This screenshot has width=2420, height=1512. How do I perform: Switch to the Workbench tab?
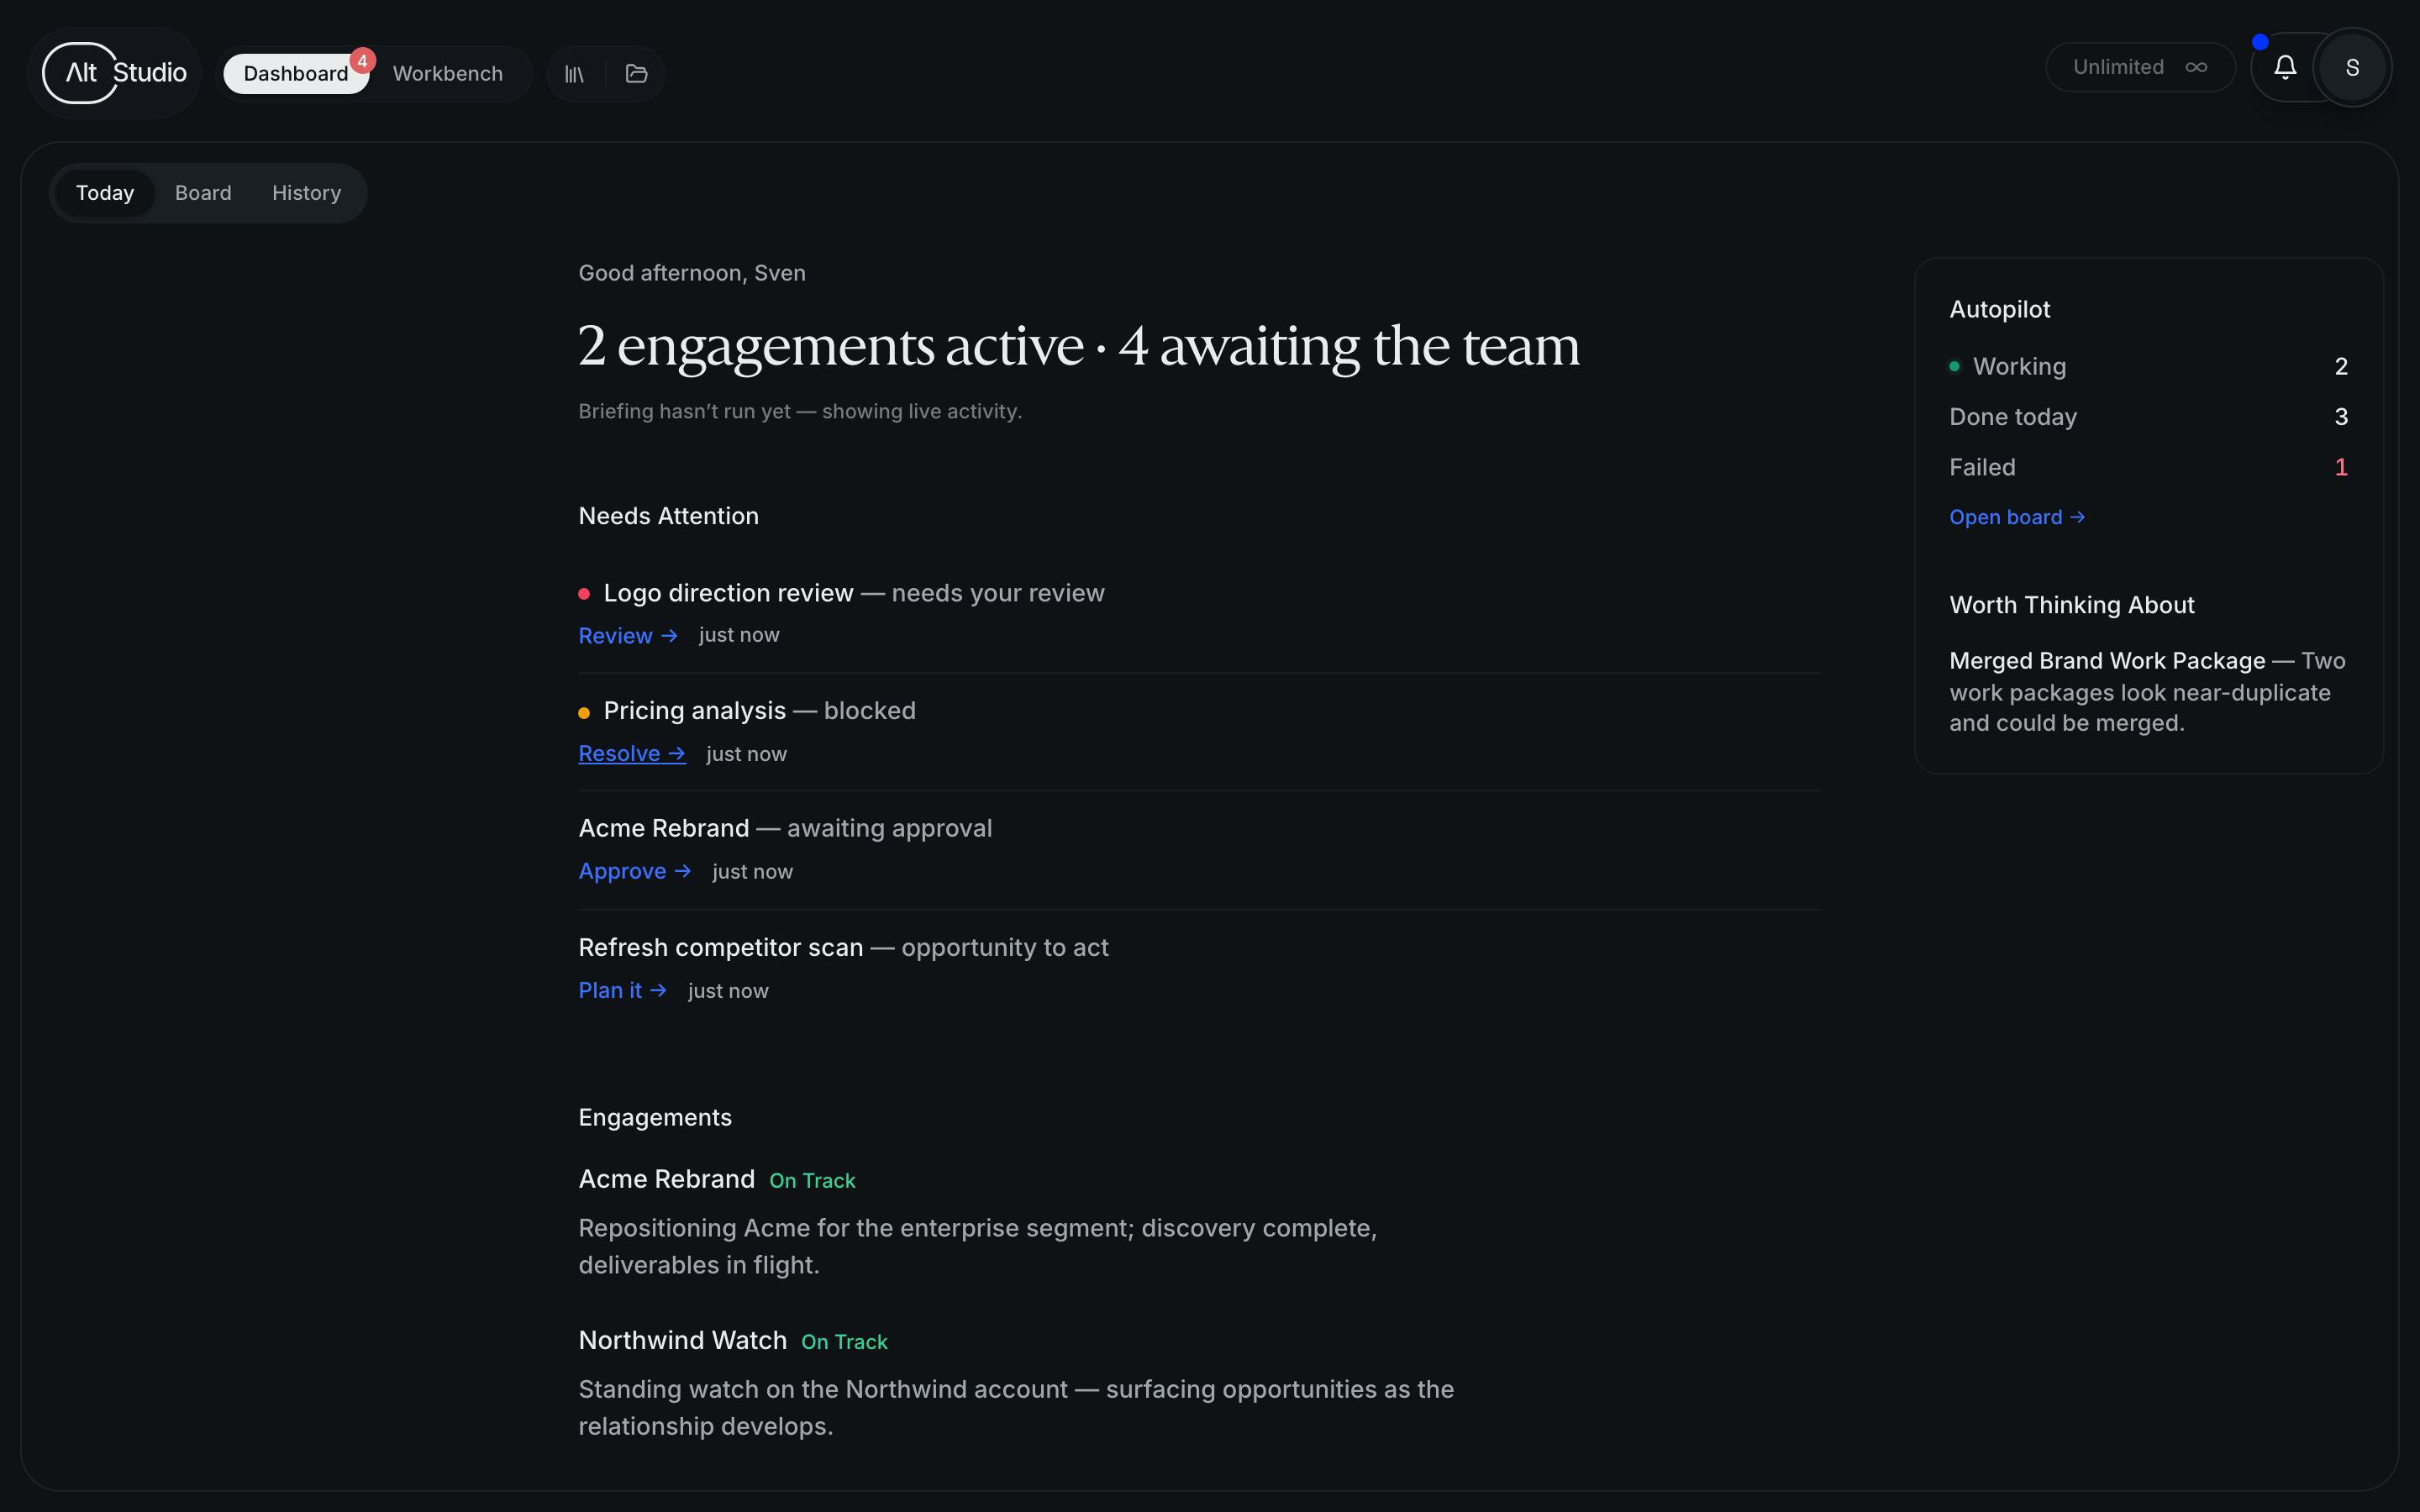tap(448, 74)
